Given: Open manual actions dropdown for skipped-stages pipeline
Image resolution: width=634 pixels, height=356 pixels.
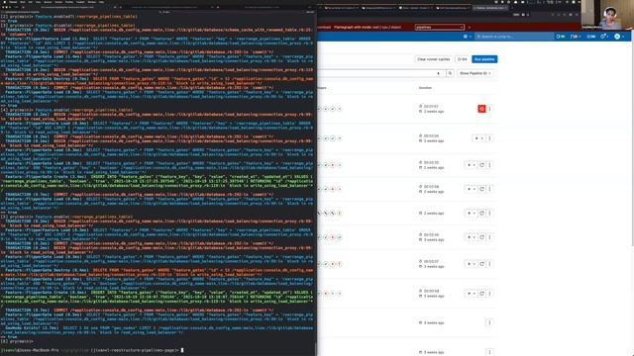Looking at the screenshot, I should pos(471,214).
